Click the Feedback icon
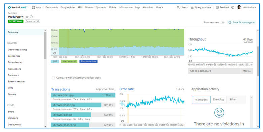This screenshot has width=263, height=132. tap(217, 7)
